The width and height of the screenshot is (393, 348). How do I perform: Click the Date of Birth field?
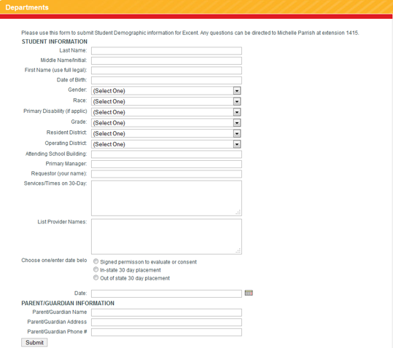166,80
